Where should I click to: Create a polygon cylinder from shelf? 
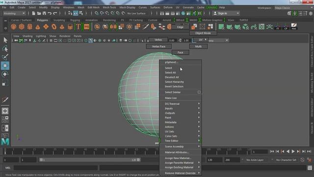coord(29,27)
